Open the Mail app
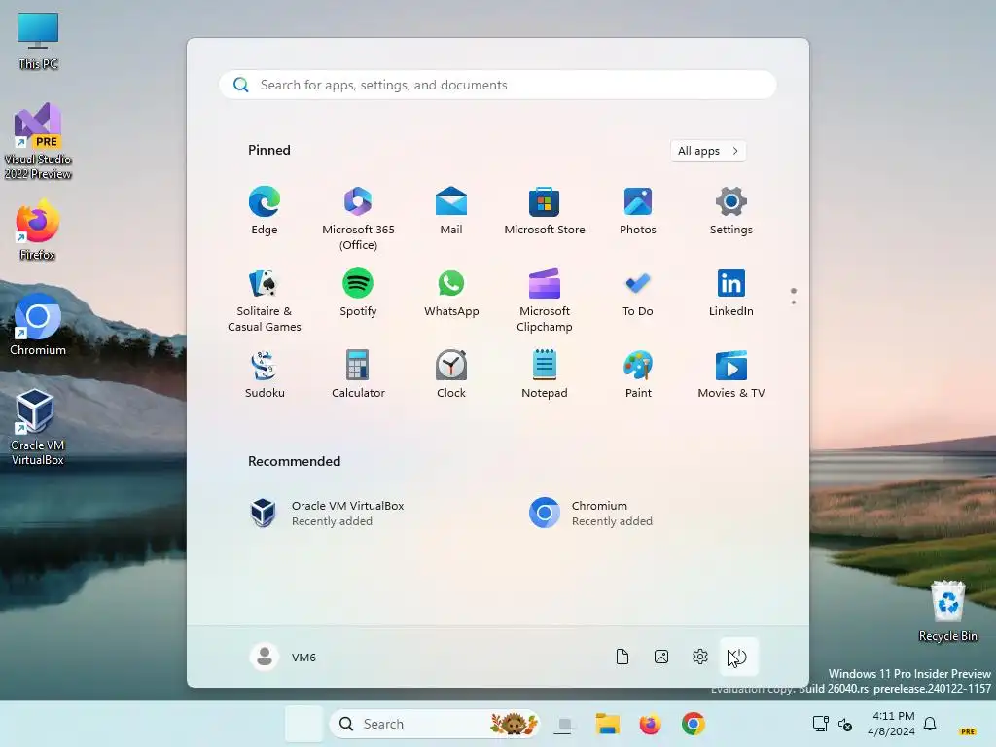 (451, 211)
